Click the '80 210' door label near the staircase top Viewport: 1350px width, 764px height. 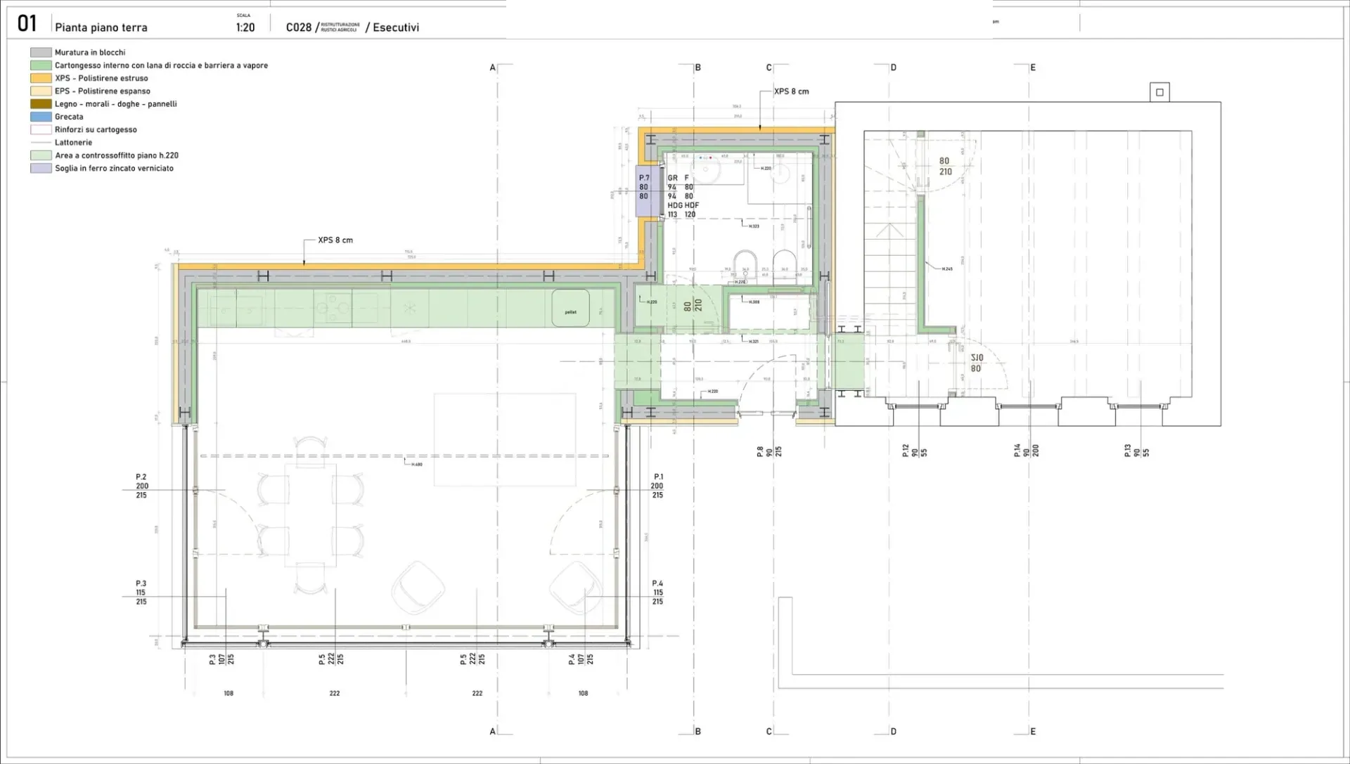946,167
